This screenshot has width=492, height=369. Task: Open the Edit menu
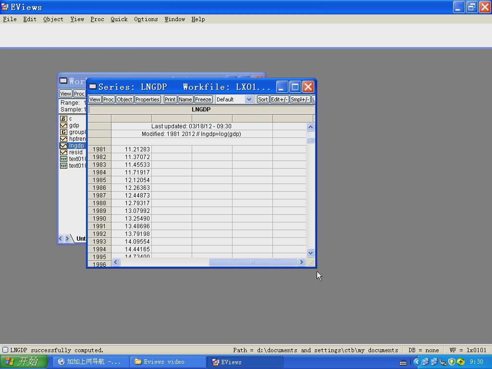point(30,19)
